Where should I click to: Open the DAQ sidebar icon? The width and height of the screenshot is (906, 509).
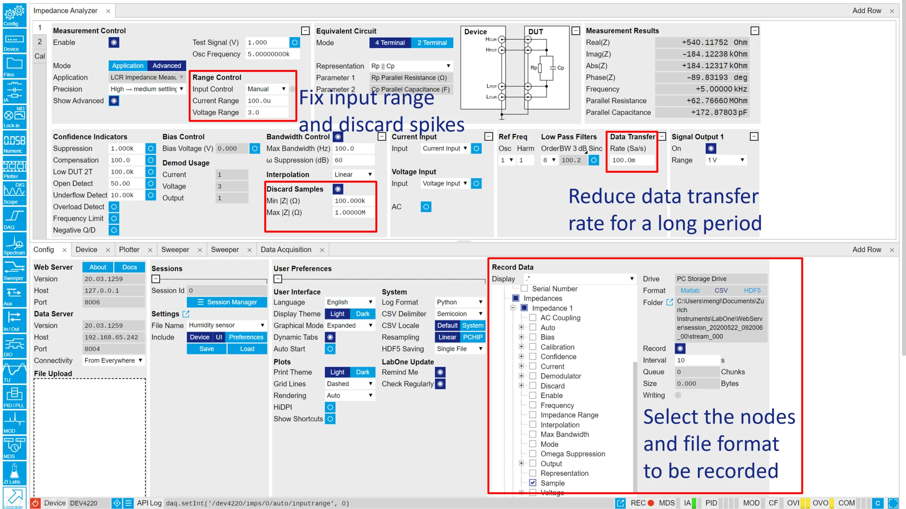(x=14, y=219)
